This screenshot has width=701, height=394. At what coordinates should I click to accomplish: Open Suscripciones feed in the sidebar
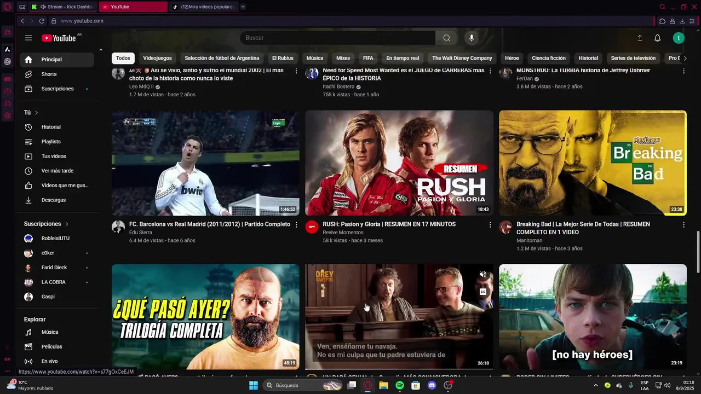58,89
